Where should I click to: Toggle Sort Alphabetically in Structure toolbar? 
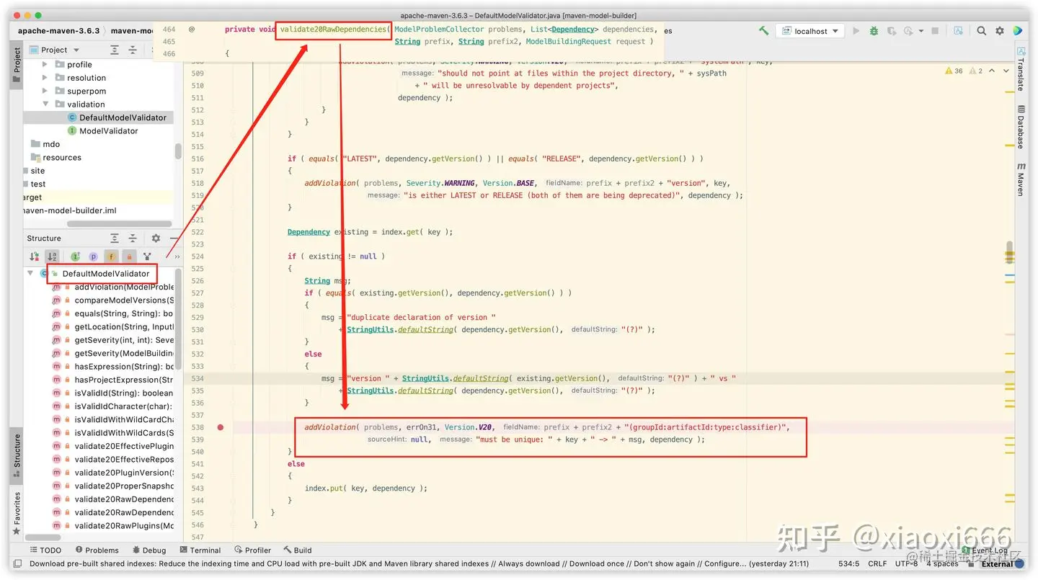(52, 256)
